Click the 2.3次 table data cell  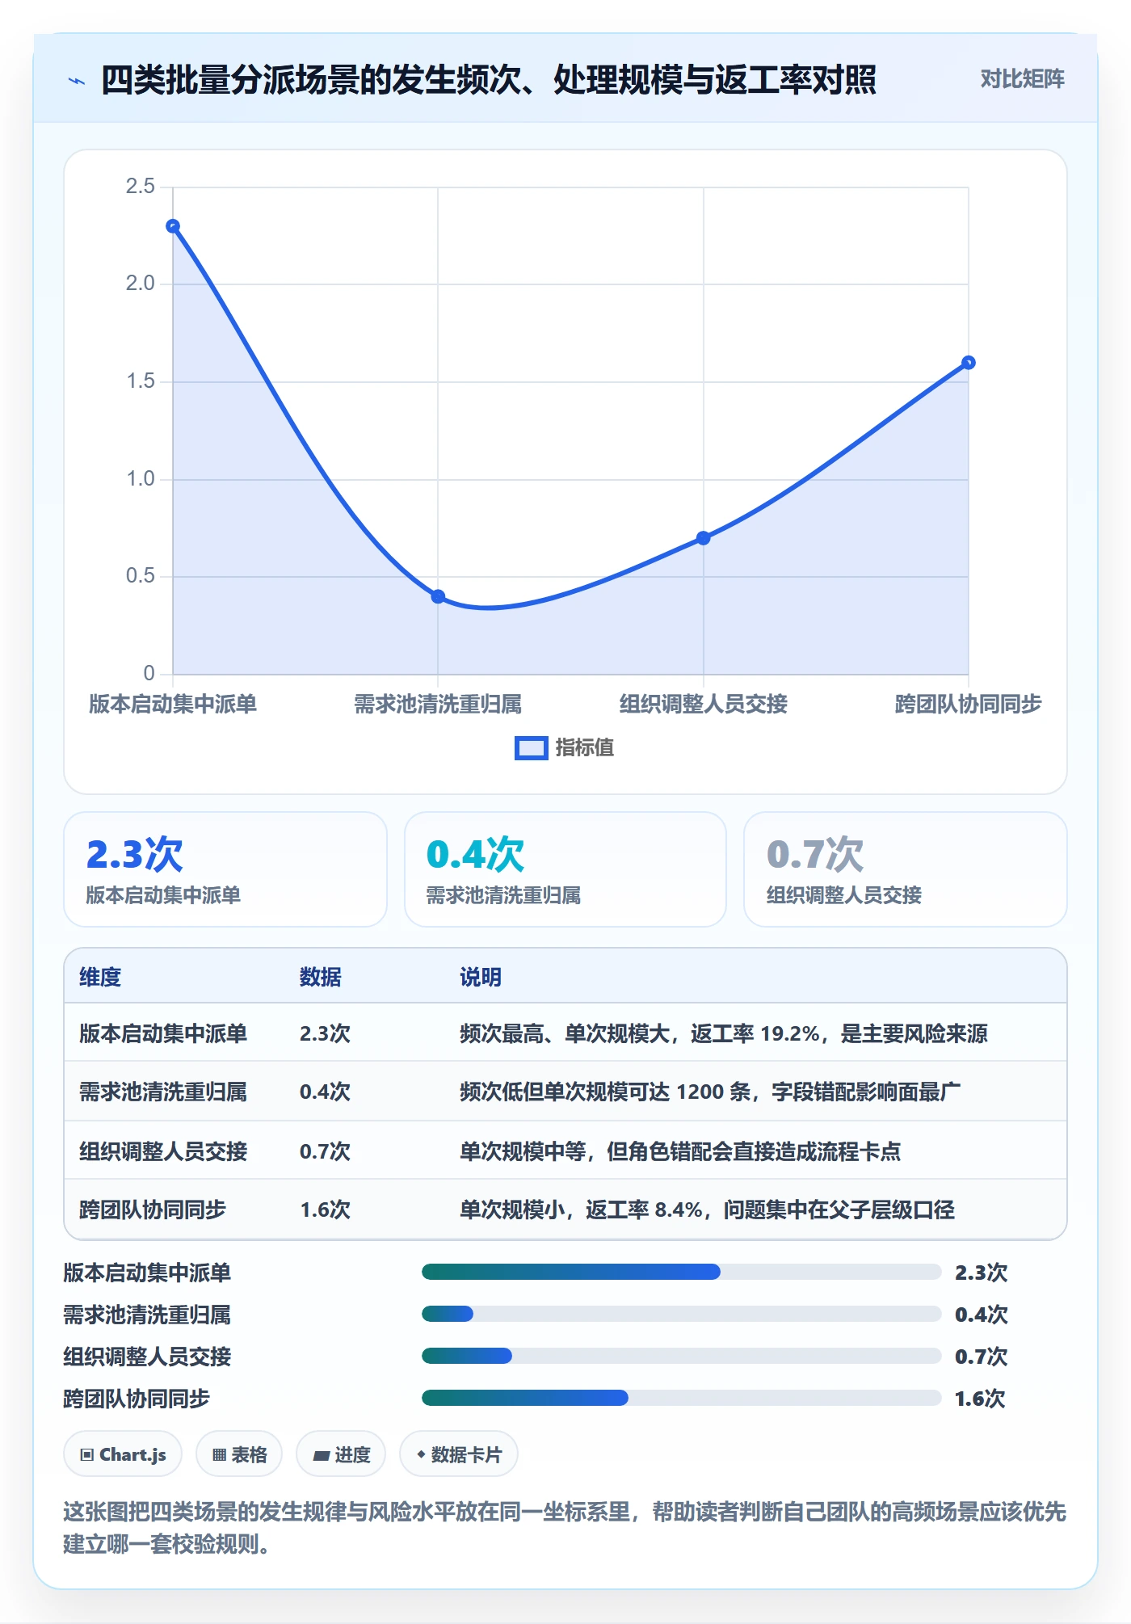tap(325, 1034)
